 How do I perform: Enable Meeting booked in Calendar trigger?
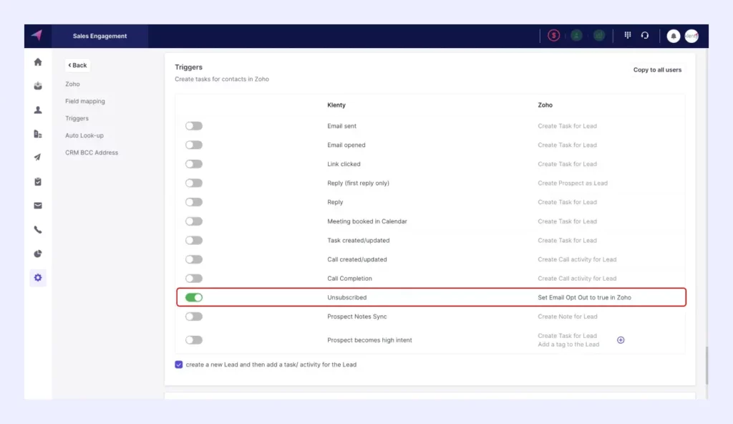(x=193, y=221)
